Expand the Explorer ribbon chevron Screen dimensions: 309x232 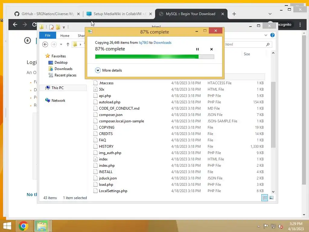[x=266, y=35]
